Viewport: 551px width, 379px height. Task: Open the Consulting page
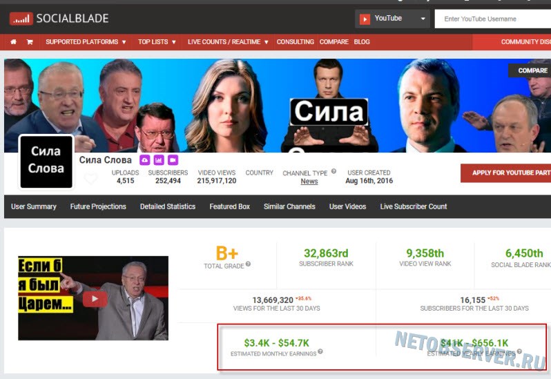(x=296, y=42)
